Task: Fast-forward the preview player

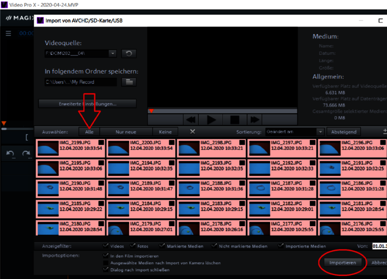Action: tap(255, 120)
